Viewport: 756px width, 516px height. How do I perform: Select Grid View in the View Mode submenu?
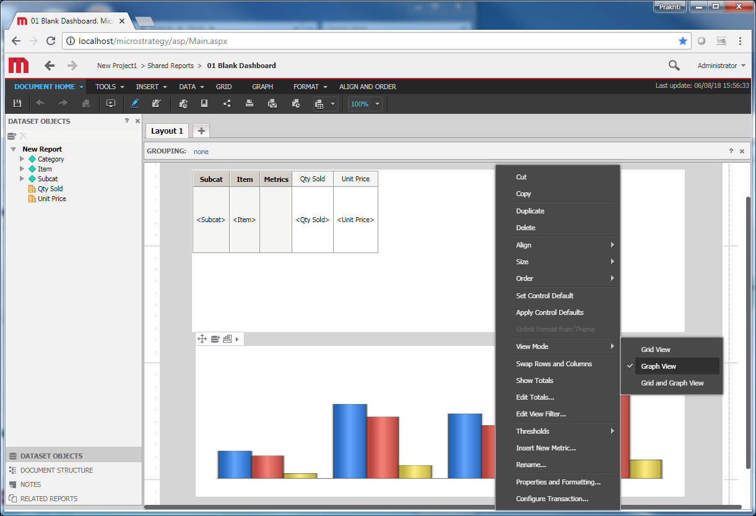[655, 349]
